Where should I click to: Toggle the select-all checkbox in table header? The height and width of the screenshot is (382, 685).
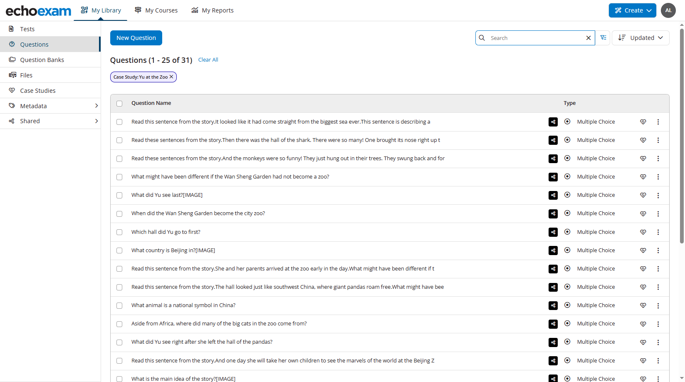(x=120, y=104)
